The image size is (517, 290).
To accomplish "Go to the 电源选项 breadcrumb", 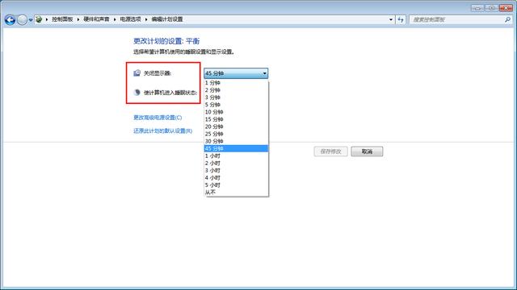I will coord(130,19).
